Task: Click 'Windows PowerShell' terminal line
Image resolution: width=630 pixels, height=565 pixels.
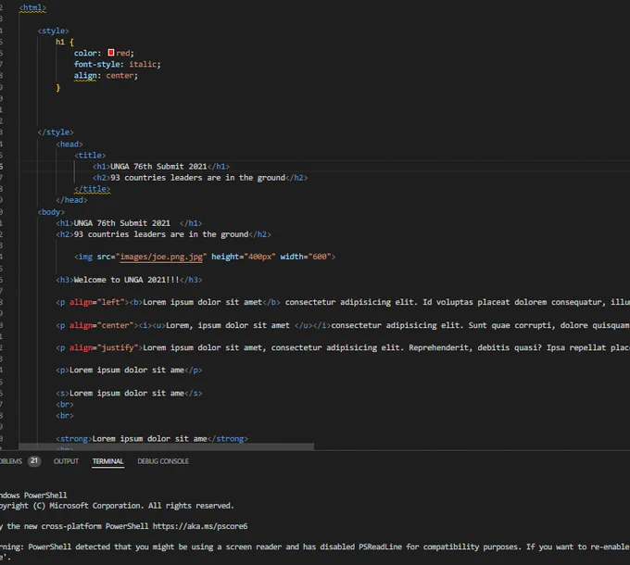Action: pyautogui.click(x=33, y=496)
